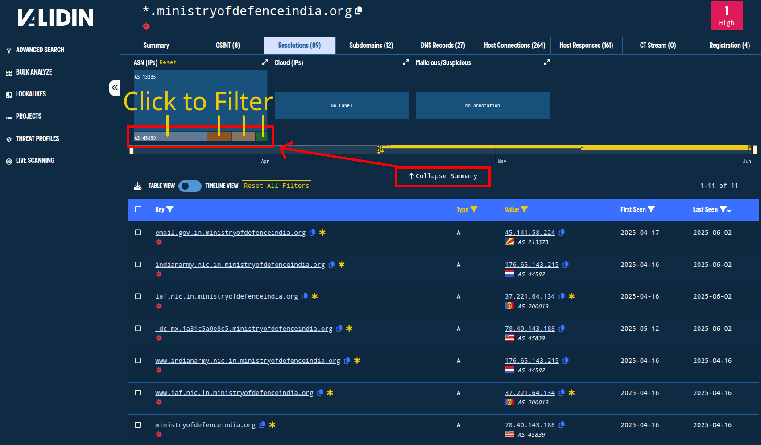Filter by the AS 45839 segment
This screenshot has height=445, width=761.
tap(170, 136)
